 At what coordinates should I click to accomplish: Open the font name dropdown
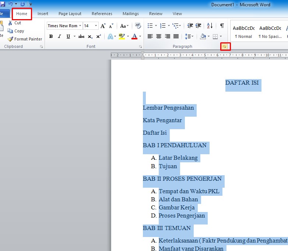point(80,26)
